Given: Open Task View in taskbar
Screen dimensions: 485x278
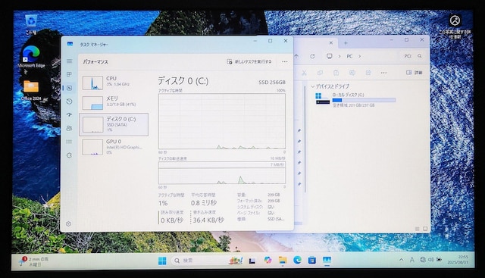Looking at the screenshot, I should click(252, 261).
